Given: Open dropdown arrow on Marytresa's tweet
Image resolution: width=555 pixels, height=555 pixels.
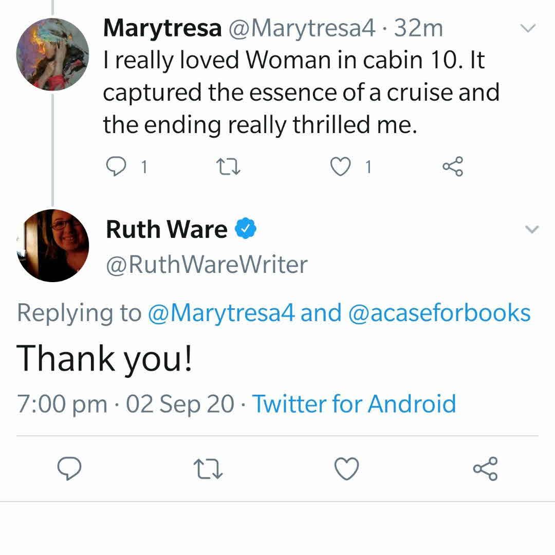Looking at the screenshot, I should click(x=528, y=28).
